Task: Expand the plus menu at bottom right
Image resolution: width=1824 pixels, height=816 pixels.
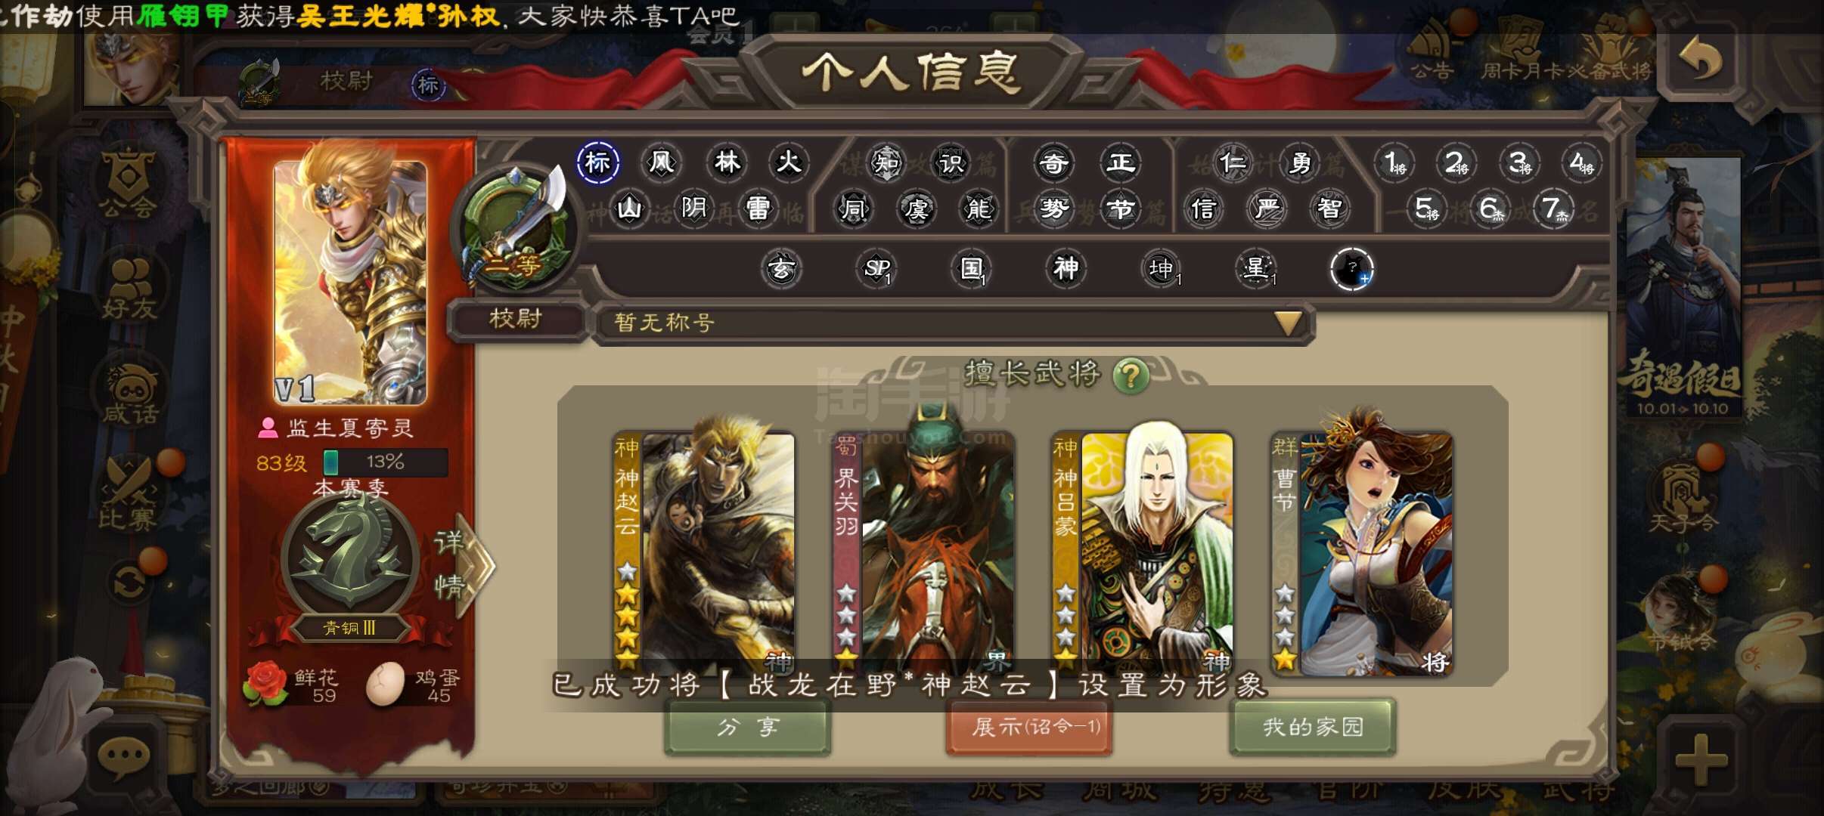Action: click(1701, 759)
